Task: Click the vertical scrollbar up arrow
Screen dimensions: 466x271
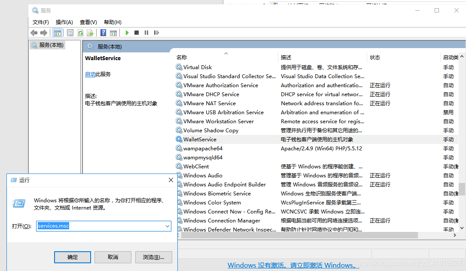Action: point(462,56)
